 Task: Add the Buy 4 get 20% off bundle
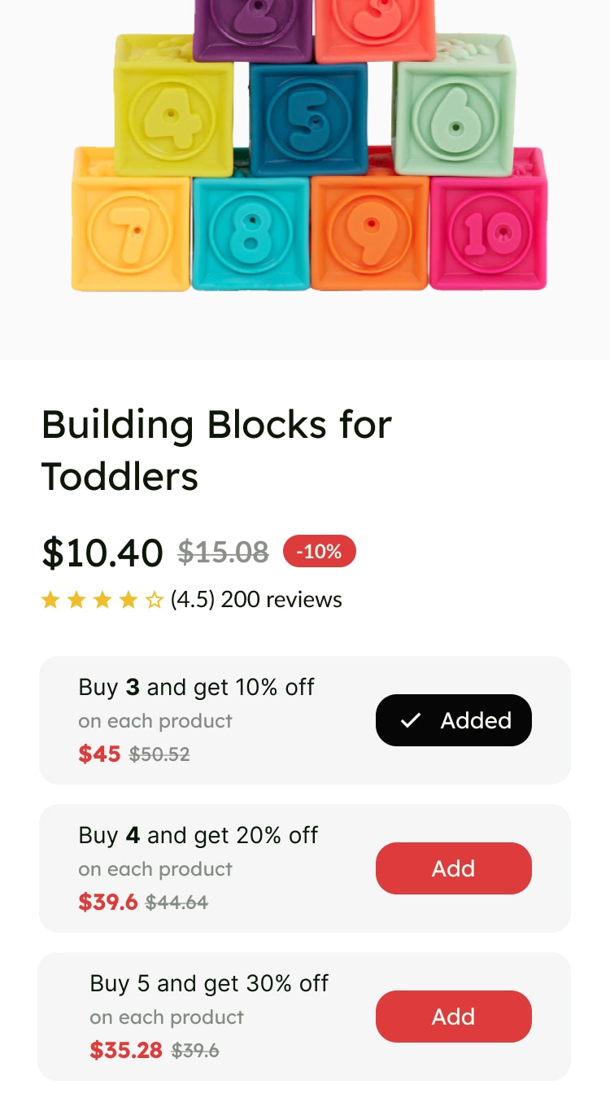[453, 868]
